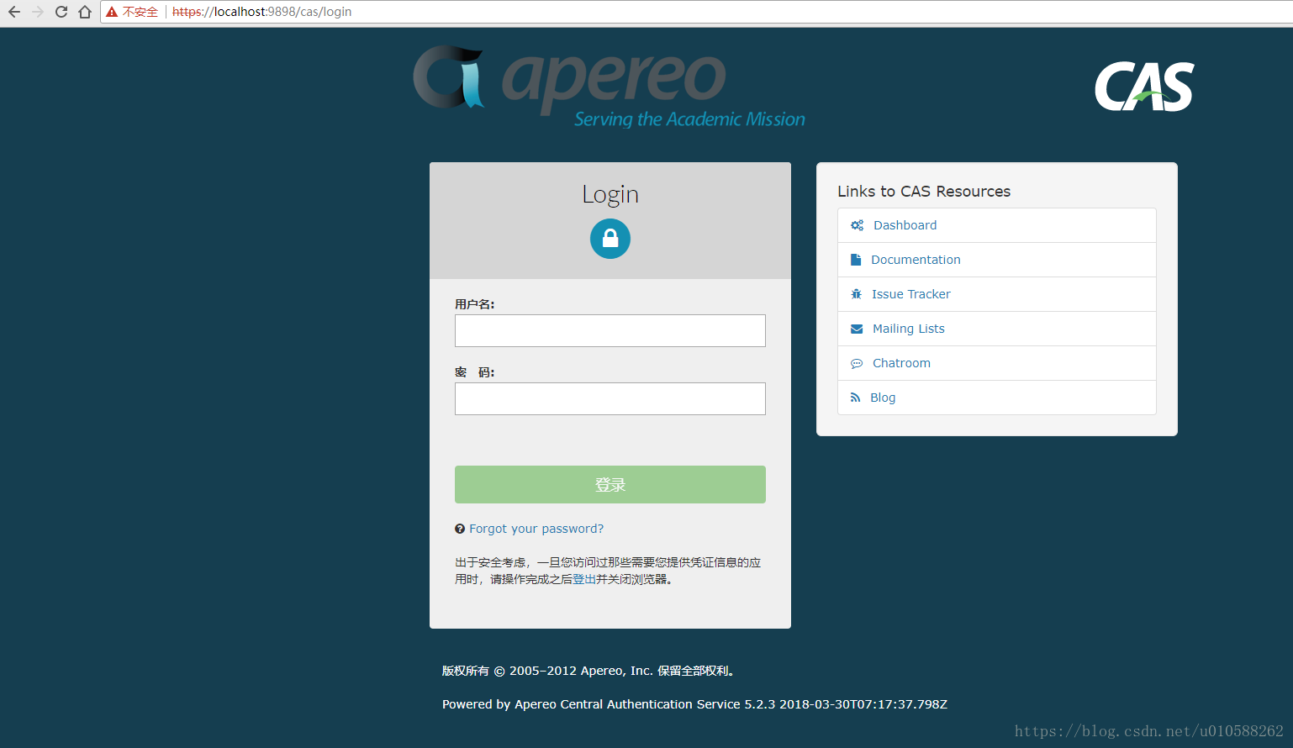Click the blue lock icon under Login

(x=610, y=239)
